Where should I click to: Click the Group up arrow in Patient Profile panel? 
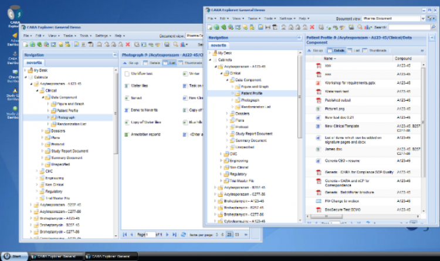coord(309,50)
